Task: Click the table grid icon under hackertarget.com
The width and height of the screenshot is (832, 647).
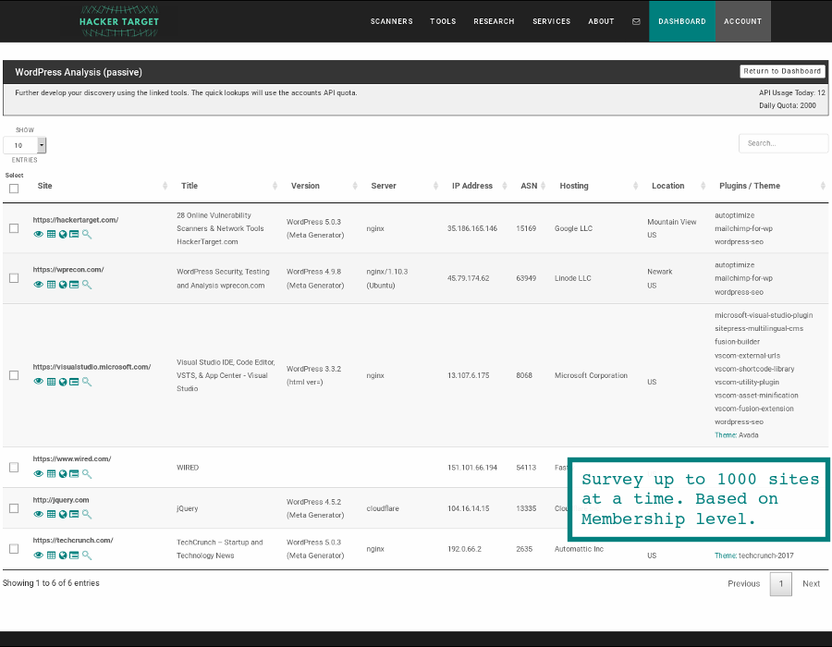Action: [x=51, y=235]
